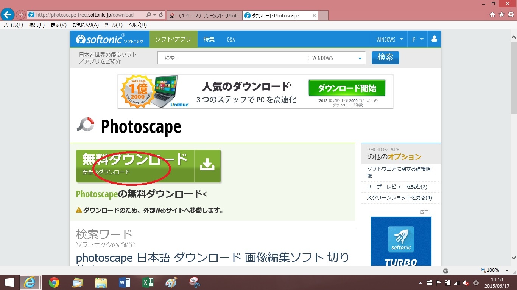
Task: Click the blue 検索 button
Action: (385, 58)
